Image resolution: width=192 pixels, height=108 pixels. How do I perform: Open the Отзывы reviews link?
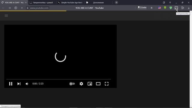142,7
